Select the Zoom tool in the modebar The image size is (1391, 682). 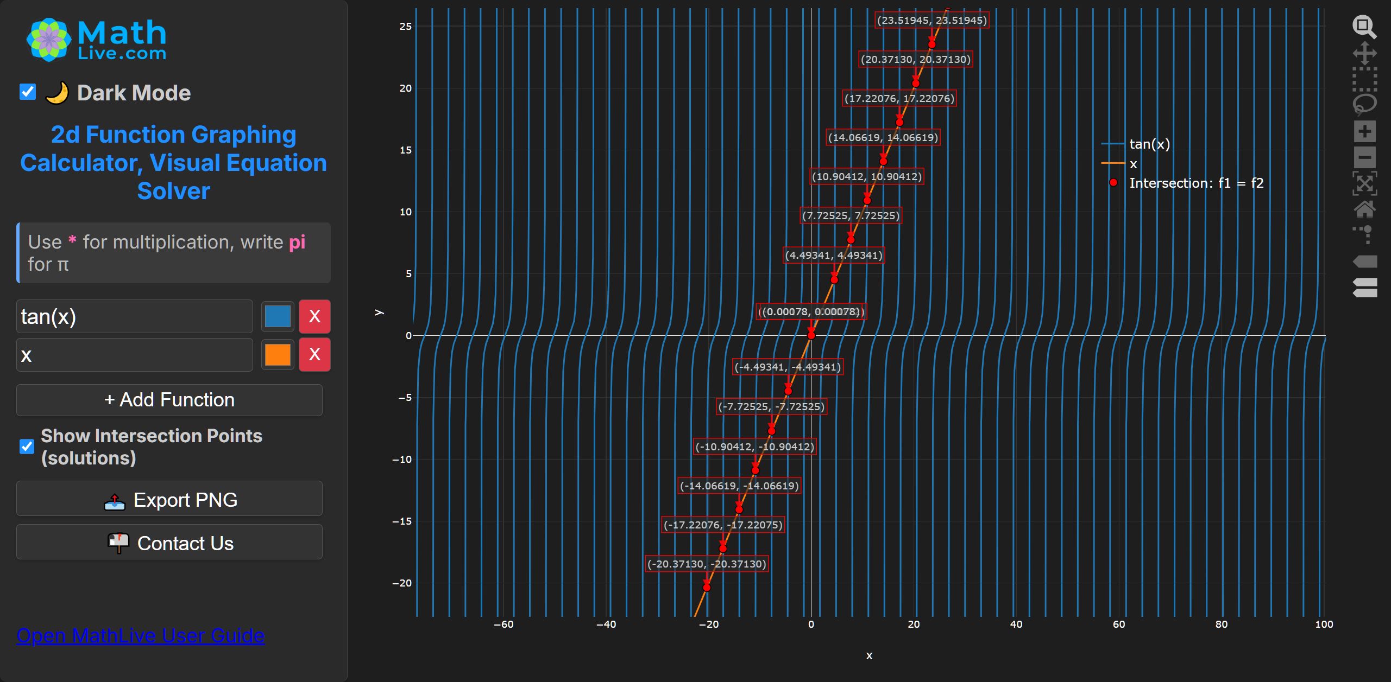tap(1364, 27)
